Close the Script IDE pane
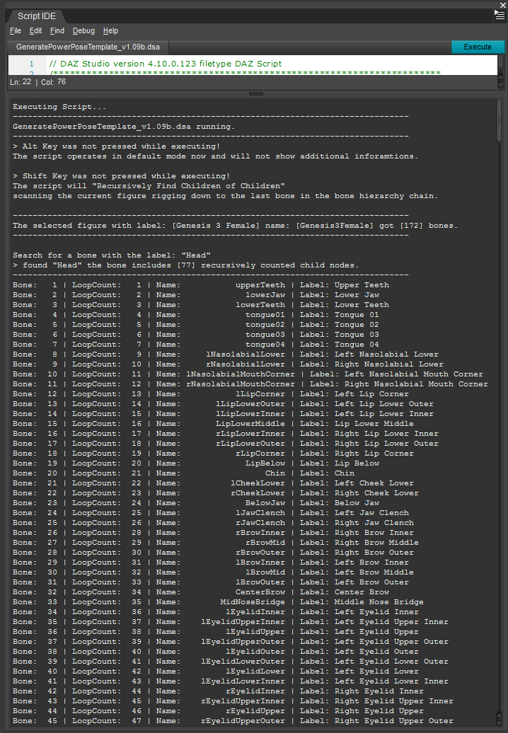This screenshot has width=508, height=733. pos(502,5)
